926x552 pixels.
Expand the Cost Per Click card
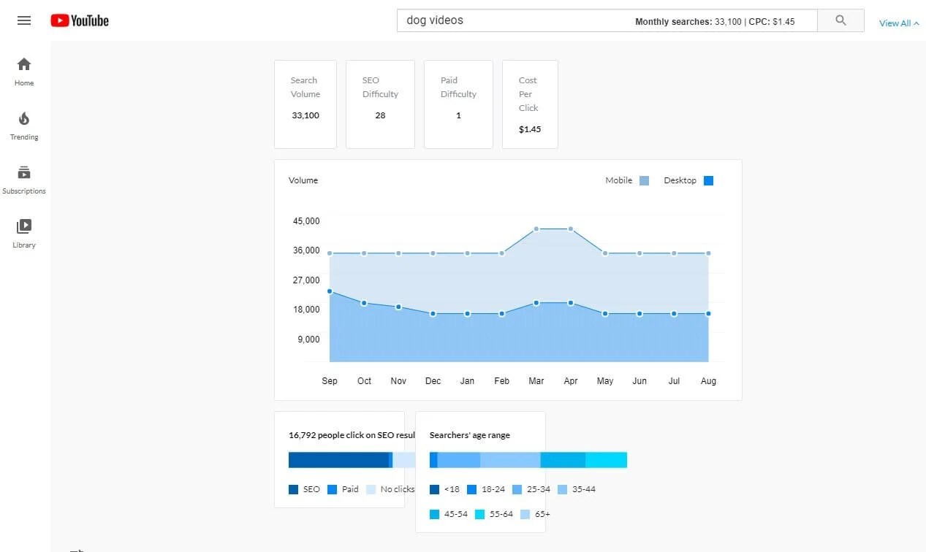click(529, 104)
